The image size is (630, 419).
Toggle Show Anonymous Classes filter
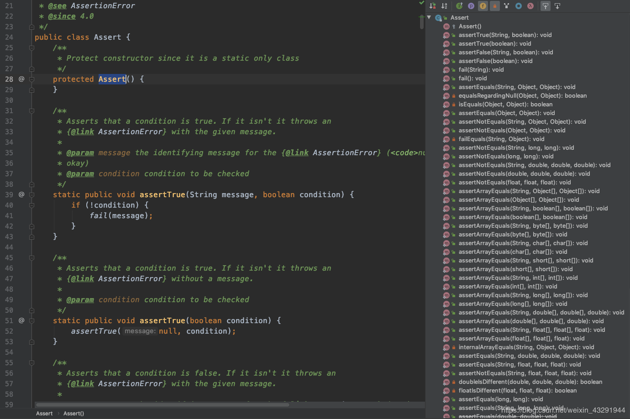pos(519,6)
